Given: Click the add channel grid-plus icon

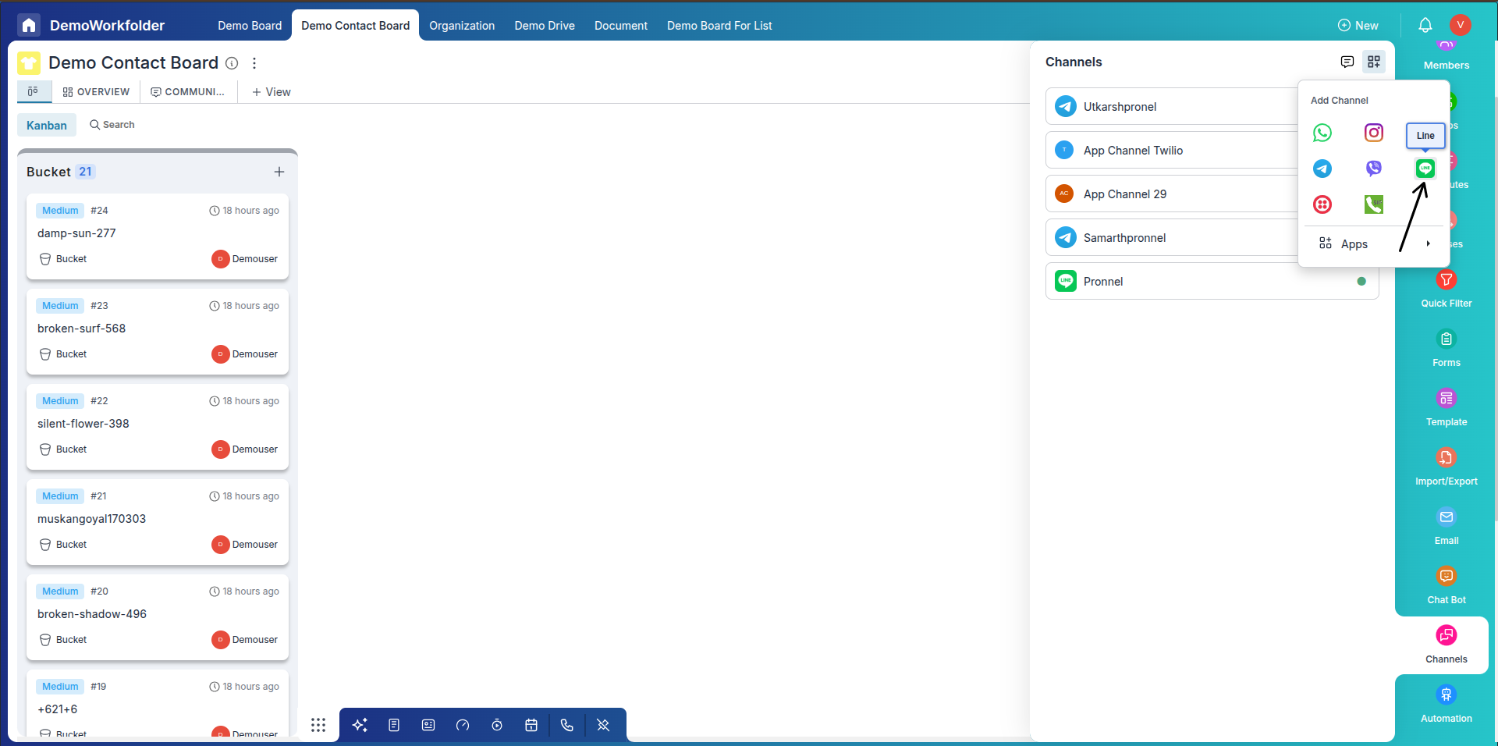Looking at the screenshot, I should coord(1374,62).
